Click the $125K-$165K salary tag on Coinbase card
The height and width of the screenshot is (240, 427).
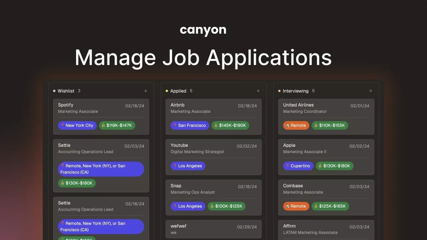(330, 206)
